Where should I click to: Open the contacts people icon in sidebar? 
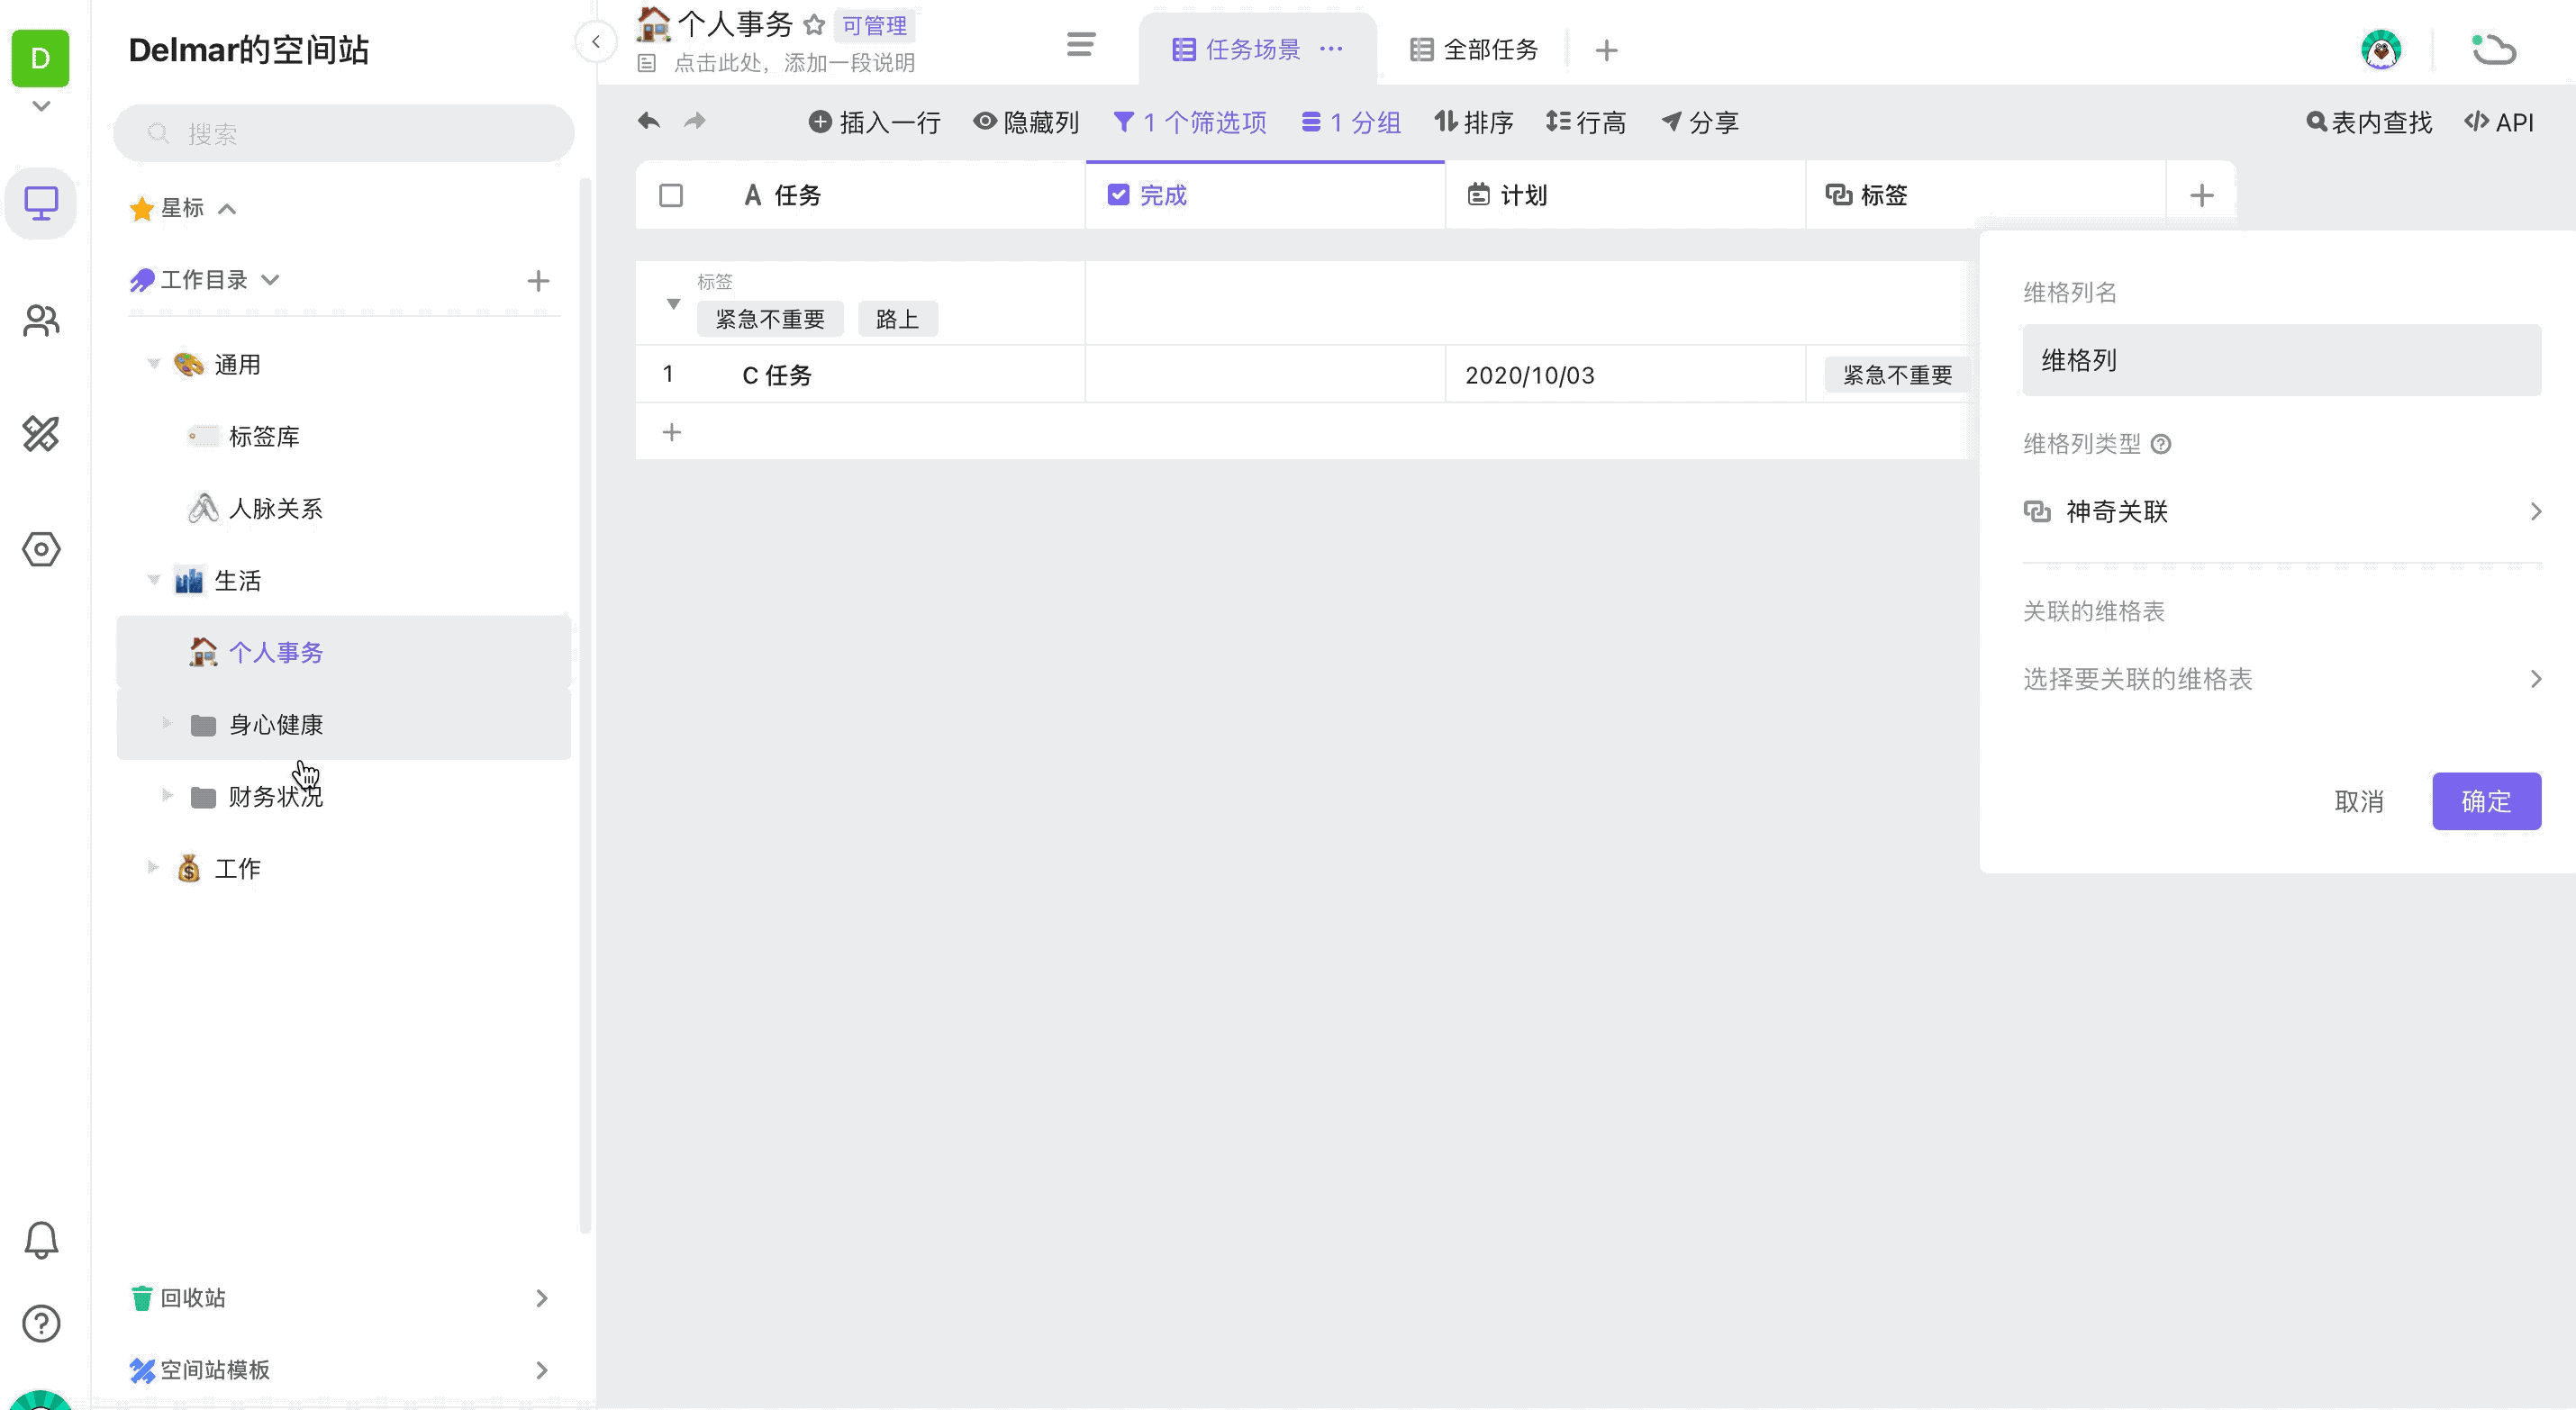(41, 320)
